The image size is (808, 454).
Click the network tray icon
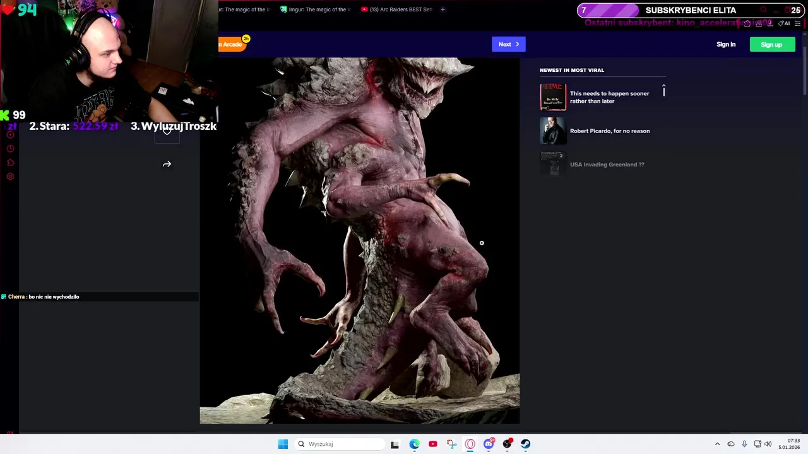[x=757, y=444]
